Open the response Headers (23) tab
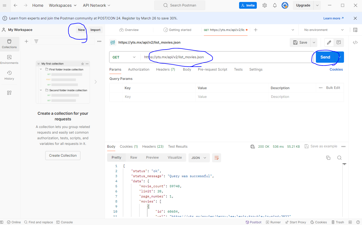Screen dimensions: 362x225 click(153, 147)
